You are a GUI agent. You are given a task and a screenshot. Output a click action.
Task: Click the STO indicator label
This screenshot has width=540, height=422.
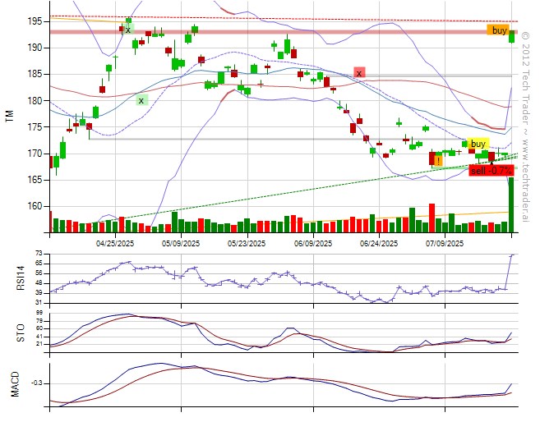[21, 333]
